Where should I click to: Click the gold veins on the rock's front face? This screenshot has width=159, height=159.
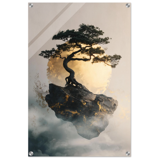71,108
